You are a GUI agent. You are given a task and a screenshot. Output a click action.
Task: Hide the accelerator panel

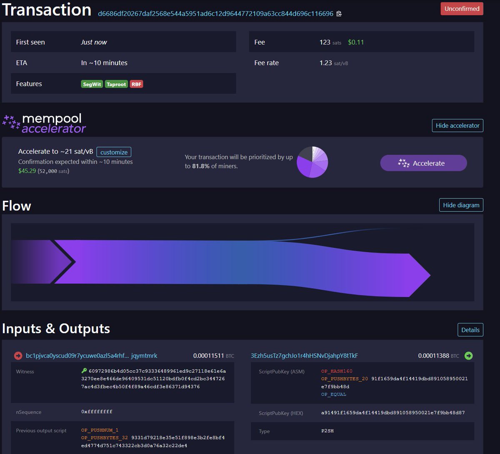[457, 125]
